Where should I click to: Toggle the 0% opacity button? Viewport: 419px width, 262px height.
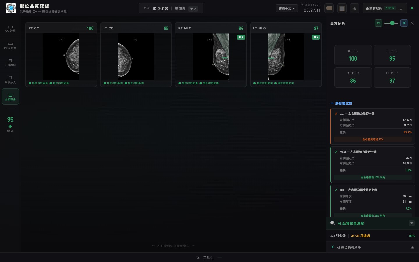coord(379,23)
